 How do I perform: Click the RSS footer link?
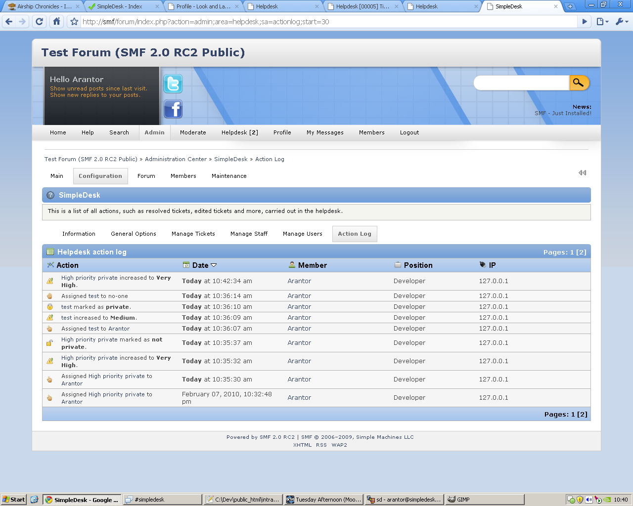point(321,445)
